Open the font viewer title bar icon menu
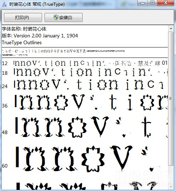This screenshot has height=192, width=176. (4, 4)
